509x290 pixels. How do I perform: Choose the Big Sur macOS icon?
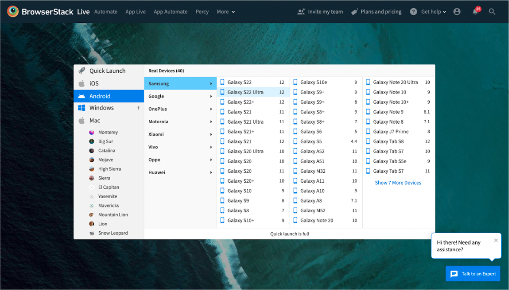[92, 141]
